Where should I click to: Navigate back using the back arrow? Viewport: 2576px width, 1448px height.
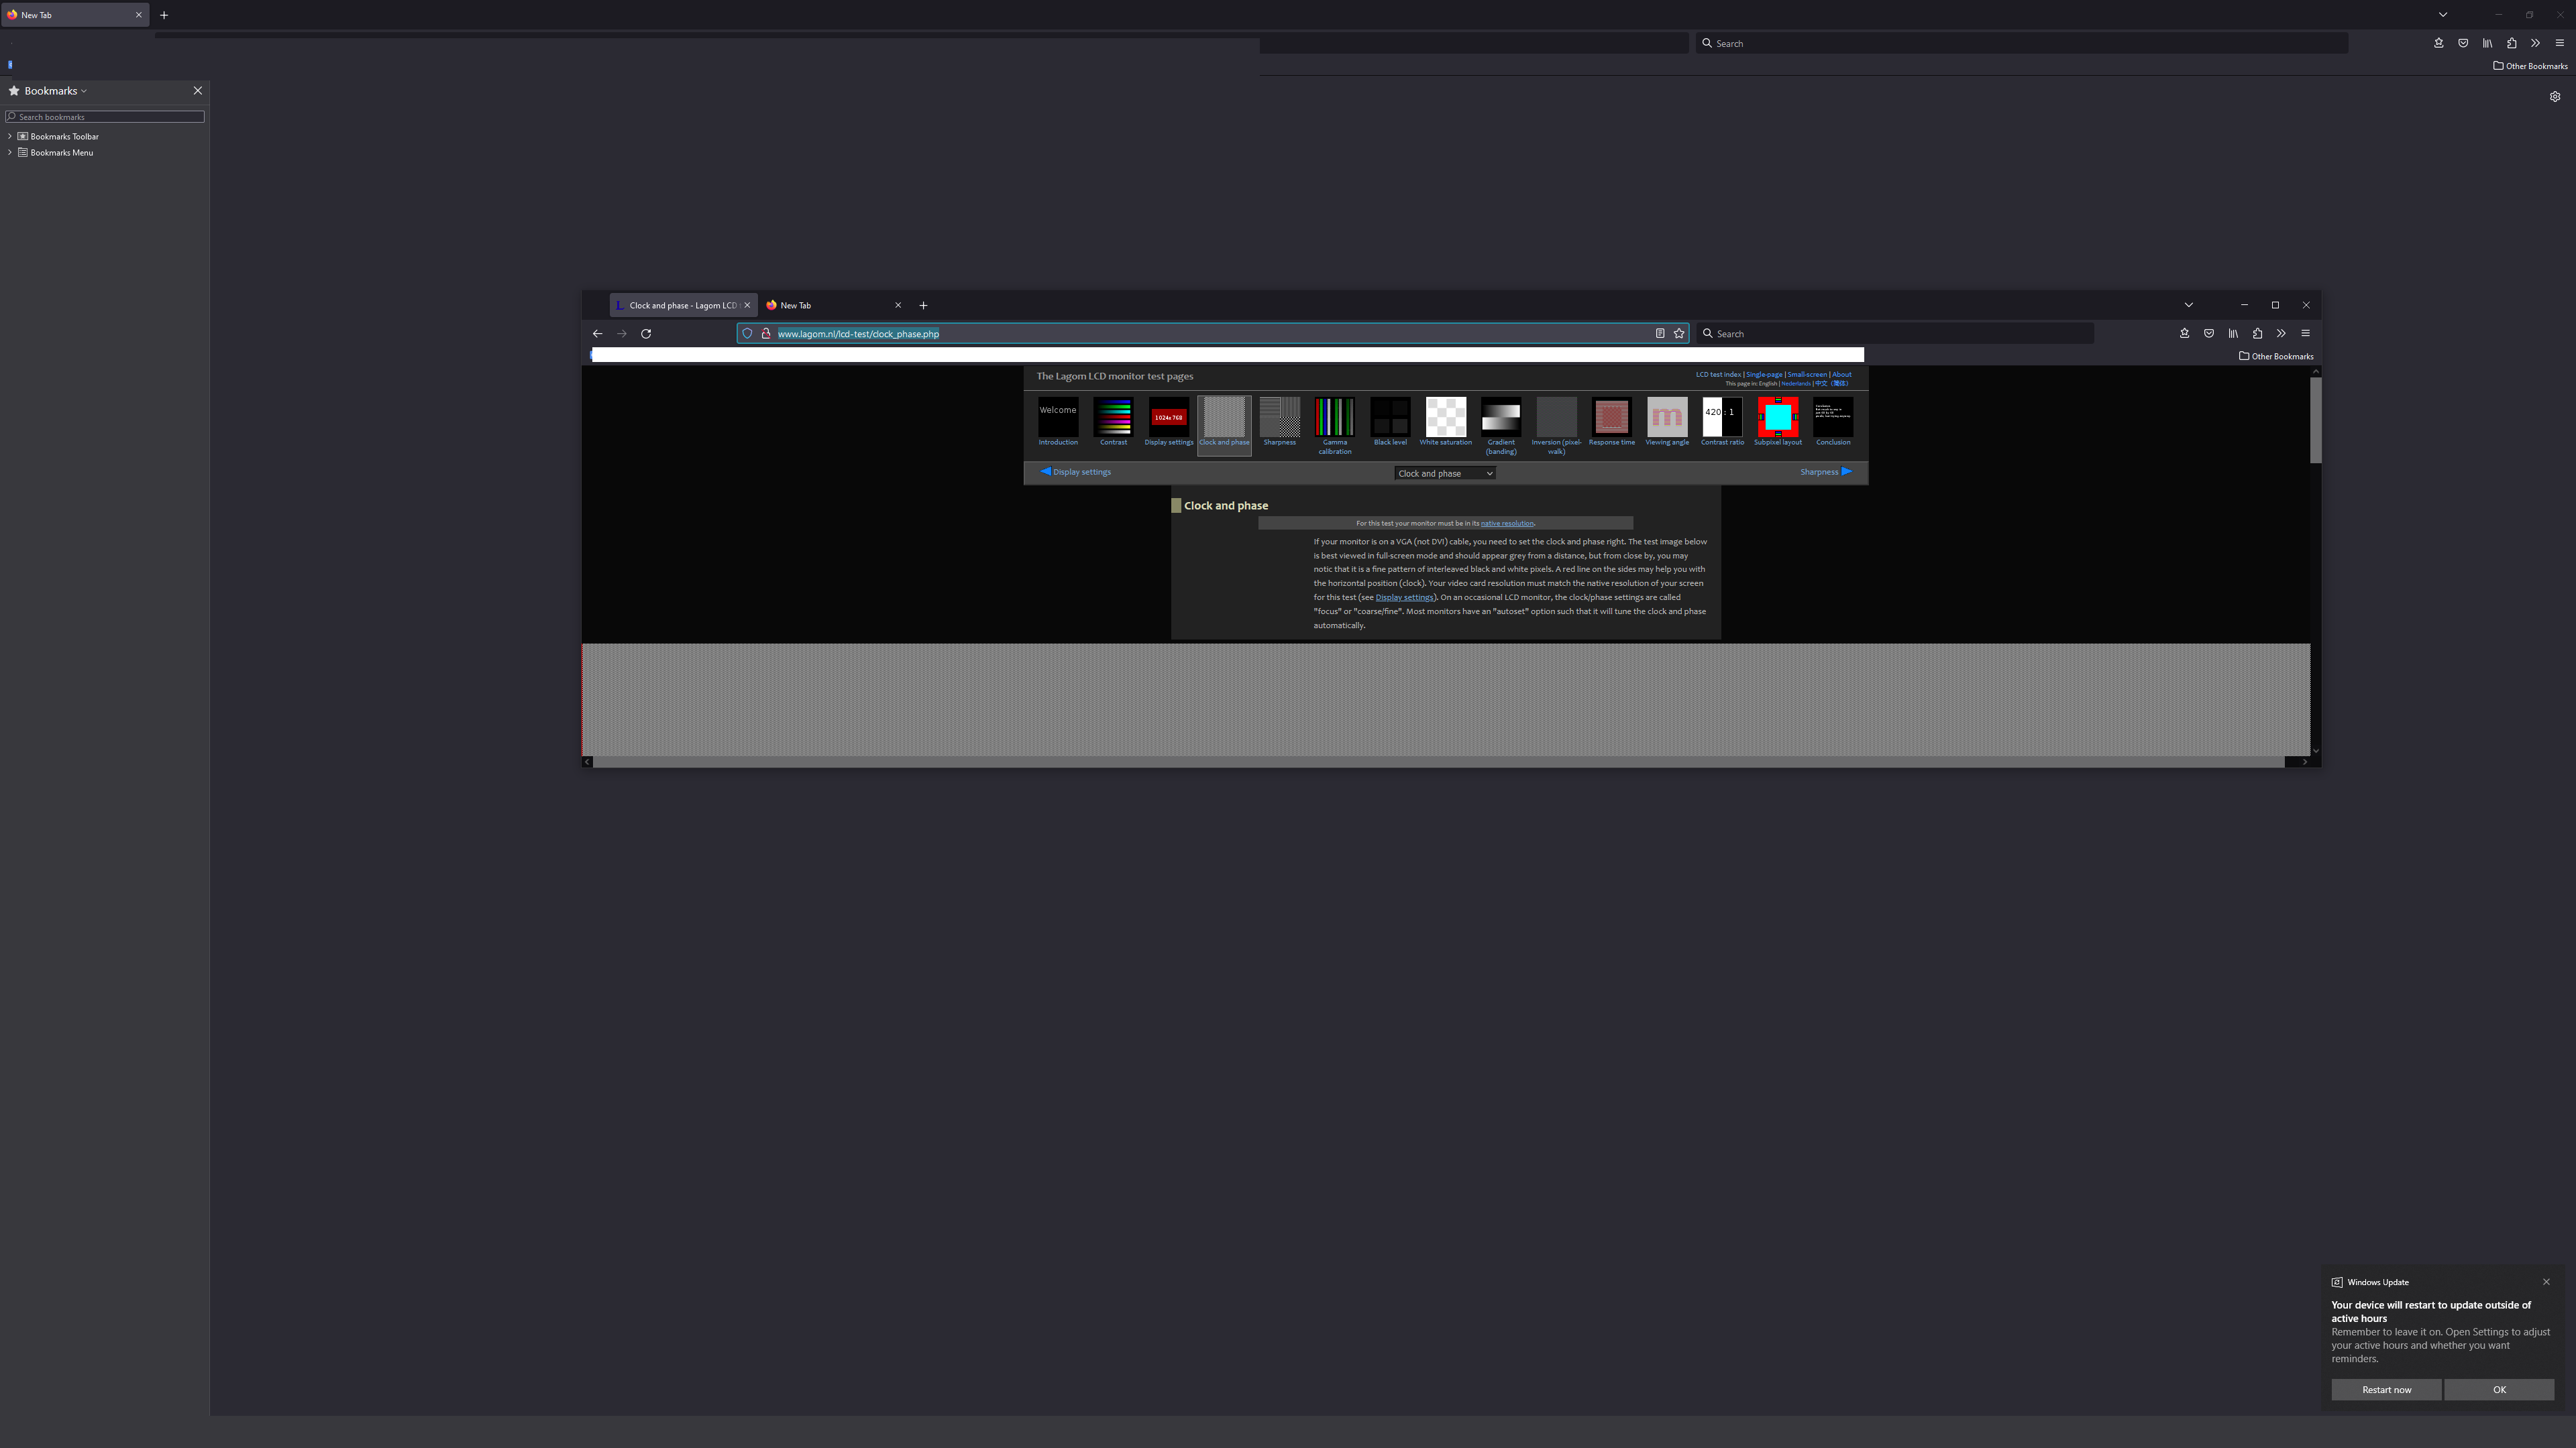click(x=597, y=333)
